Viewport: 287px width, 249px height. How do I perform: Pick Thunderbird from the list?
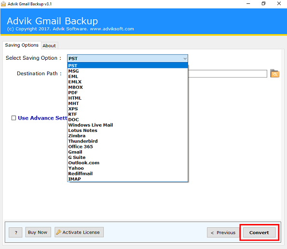tap(127, 141)
